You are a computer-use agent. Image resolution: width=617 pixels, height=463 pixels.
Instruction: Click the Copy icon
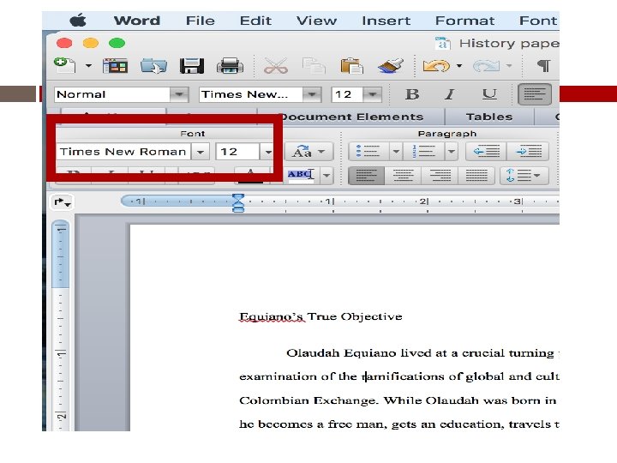coord(314,66)
